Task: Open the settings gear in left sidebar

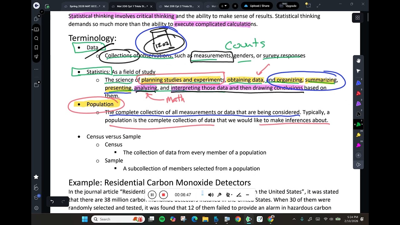Action: click(x=36, y=208)
